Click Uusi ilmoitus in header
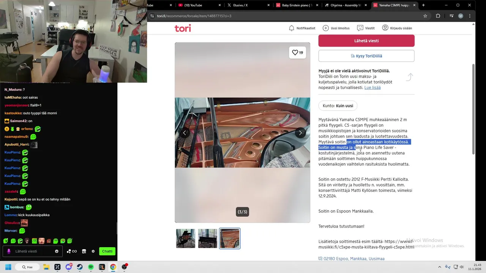The image size is (486, 273). [336, 28]
